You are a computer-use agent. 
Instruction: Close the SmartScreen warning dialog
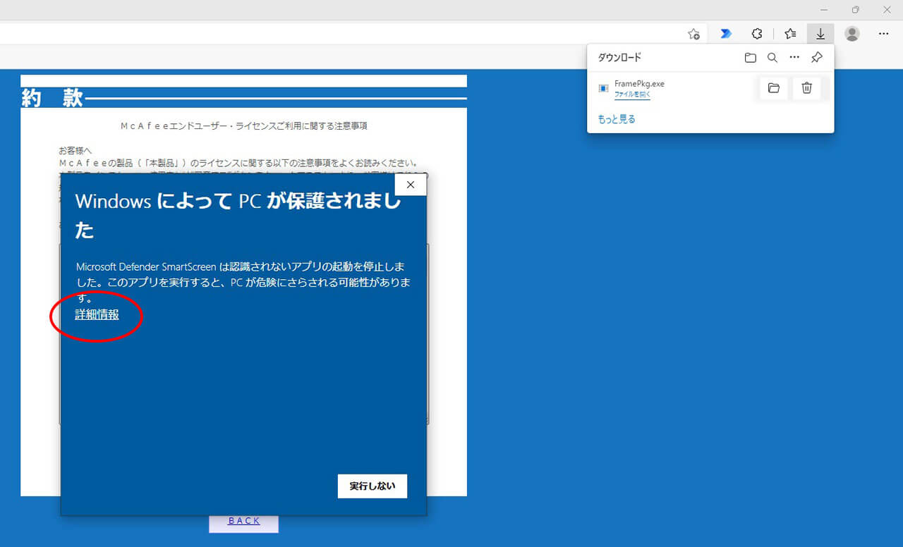(411, 185)
